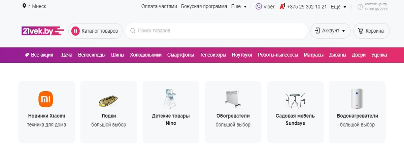Go to Двери category
The height and width of the screenshot is (151, 404).
click(x=359, y=55)
